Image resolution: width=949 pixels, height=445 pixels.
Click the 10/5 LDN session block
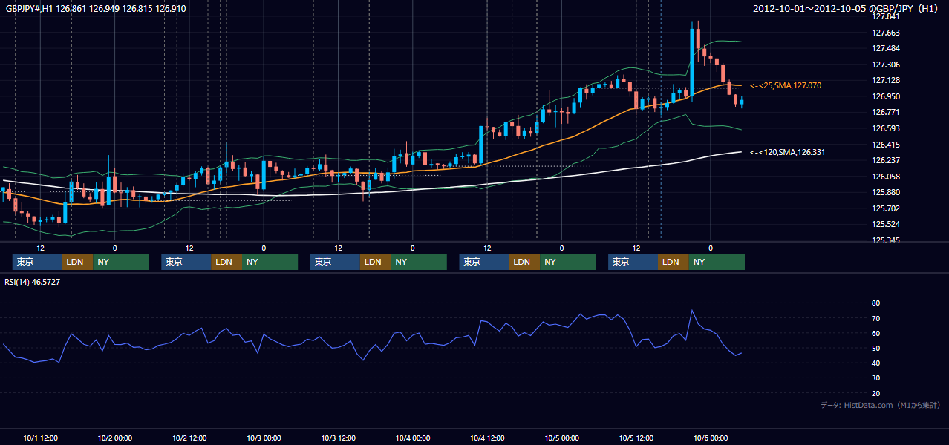click(673, 262)
